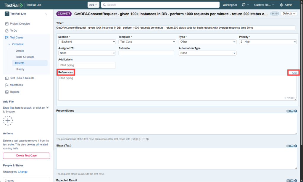Click the Add link beside References

point(294,73)
